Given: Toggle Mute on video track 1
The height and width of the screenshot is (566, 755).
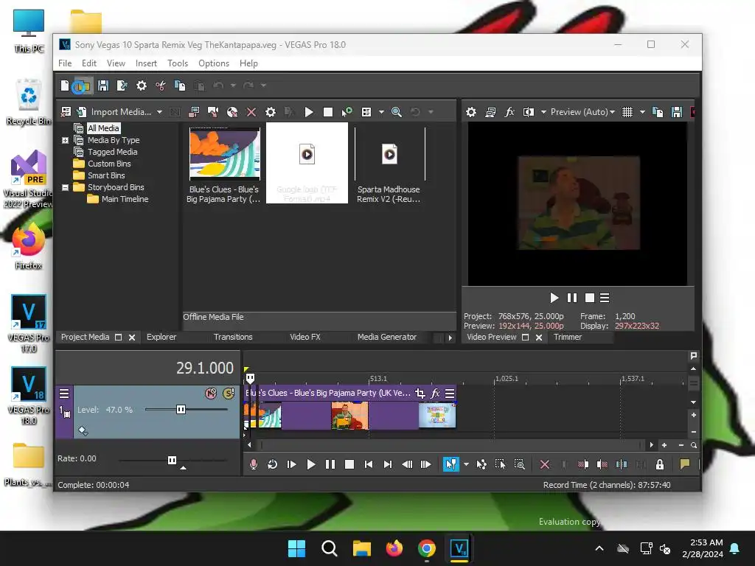Looking at the screenshot, I should tap(211, 394).
